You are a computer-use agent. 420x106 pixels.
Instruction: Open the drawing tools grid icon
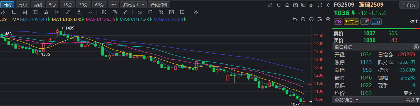pos(161,12)
